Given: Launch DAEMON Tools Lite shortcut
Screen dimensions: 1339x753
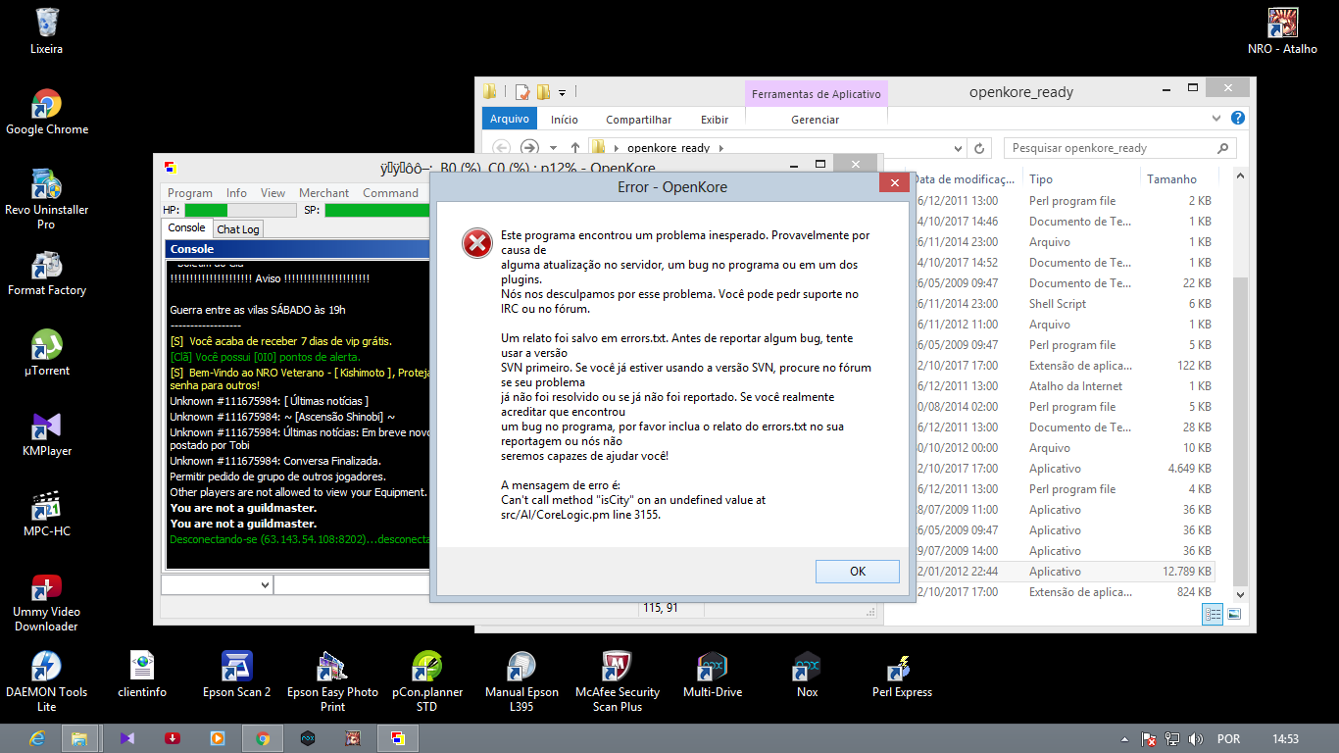Looking at the screenshot, I should tap(47, 681).
